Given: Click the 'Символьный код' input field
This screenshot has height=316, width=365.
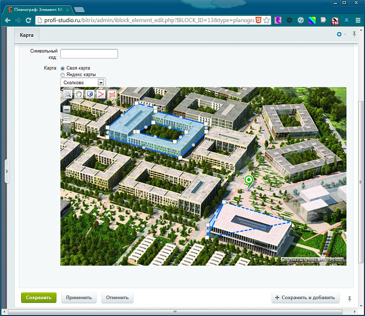Looking at the screenshot, I should coord(89,54).
